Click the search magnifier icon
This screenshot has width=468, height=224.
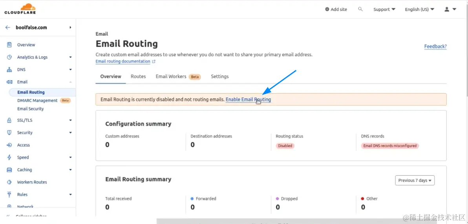click(x=360, y=9)
